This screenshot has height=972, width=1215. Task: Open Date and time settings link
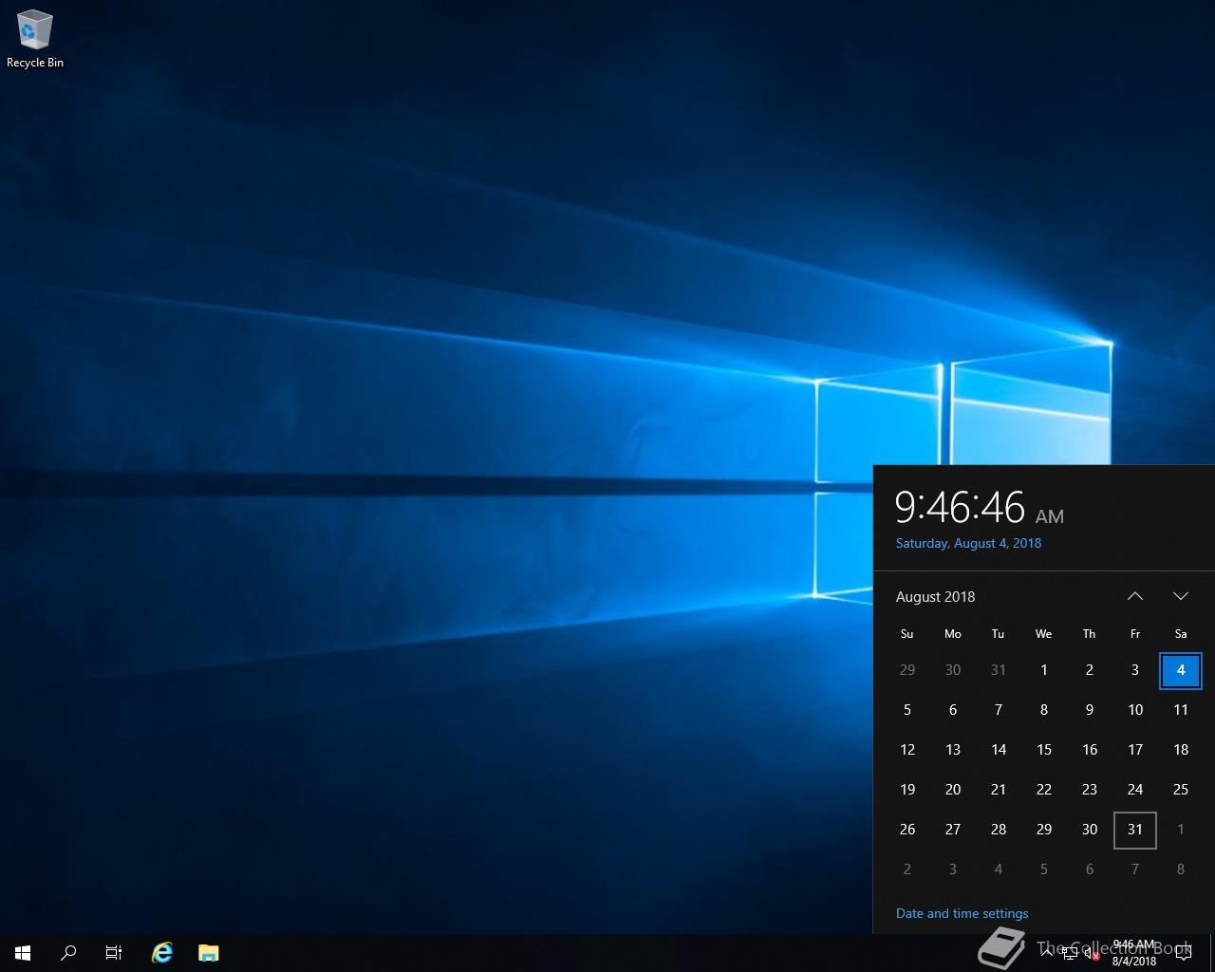pos(962,913)
